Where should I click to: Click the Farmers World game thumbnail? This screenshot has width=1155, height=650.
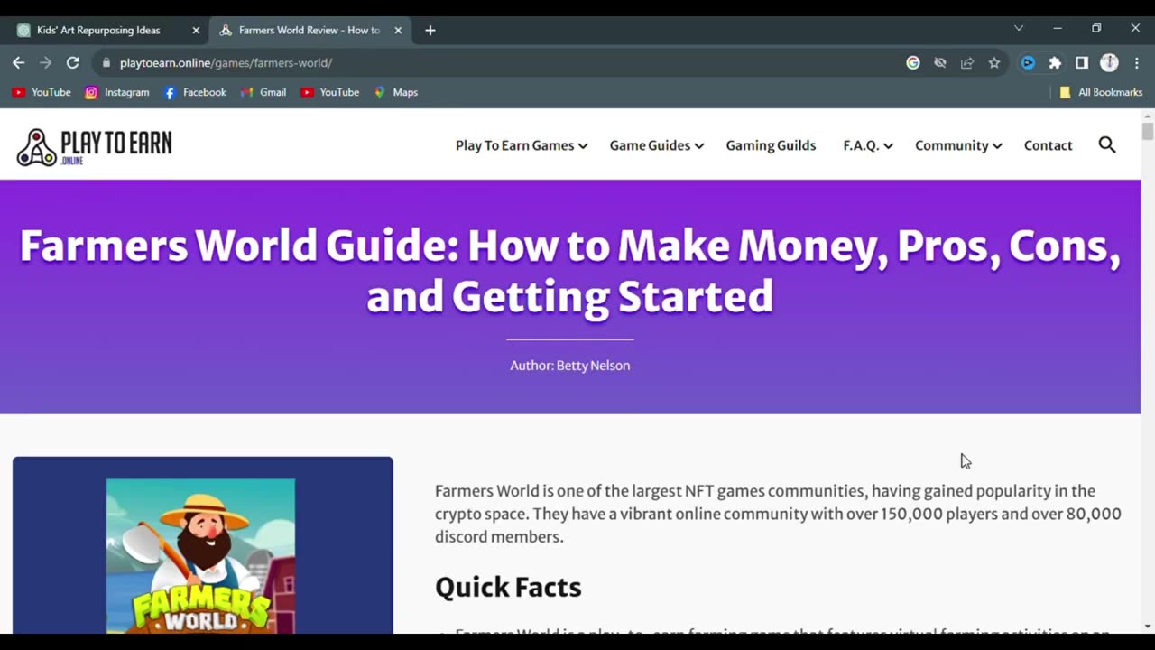point(200,555)
